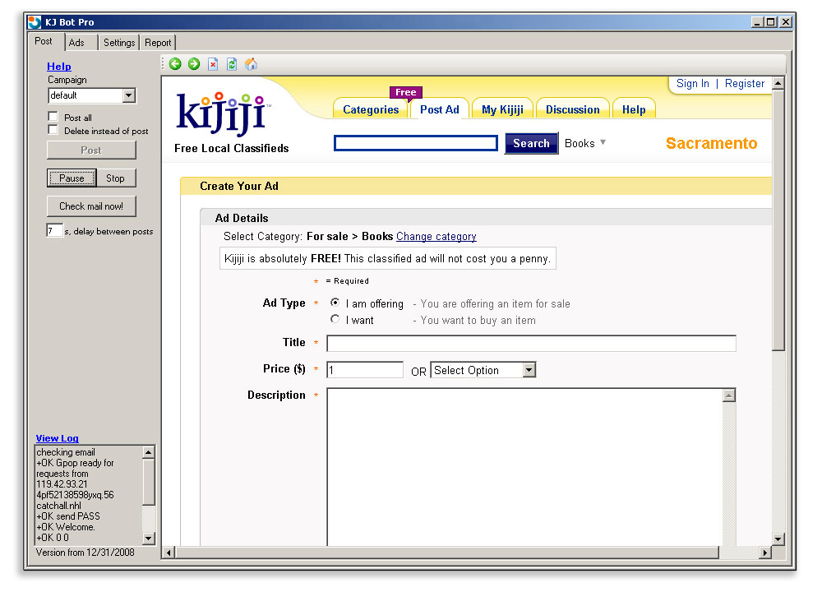Stop page loading with red X icon
Viewport: 822px width, 592px height.
(213, 64)
